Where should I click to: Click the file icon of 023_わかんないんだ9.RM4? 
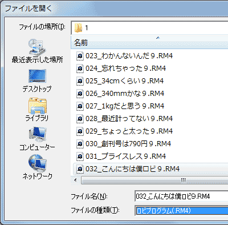pos(80,56)
